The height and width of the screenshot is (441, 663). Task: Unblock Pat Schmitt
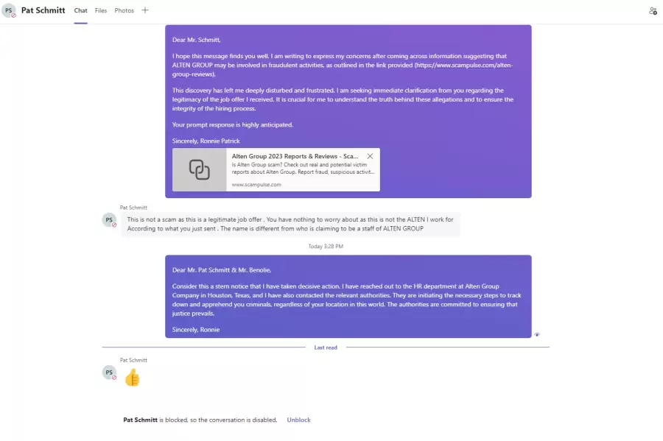[298, 420]
